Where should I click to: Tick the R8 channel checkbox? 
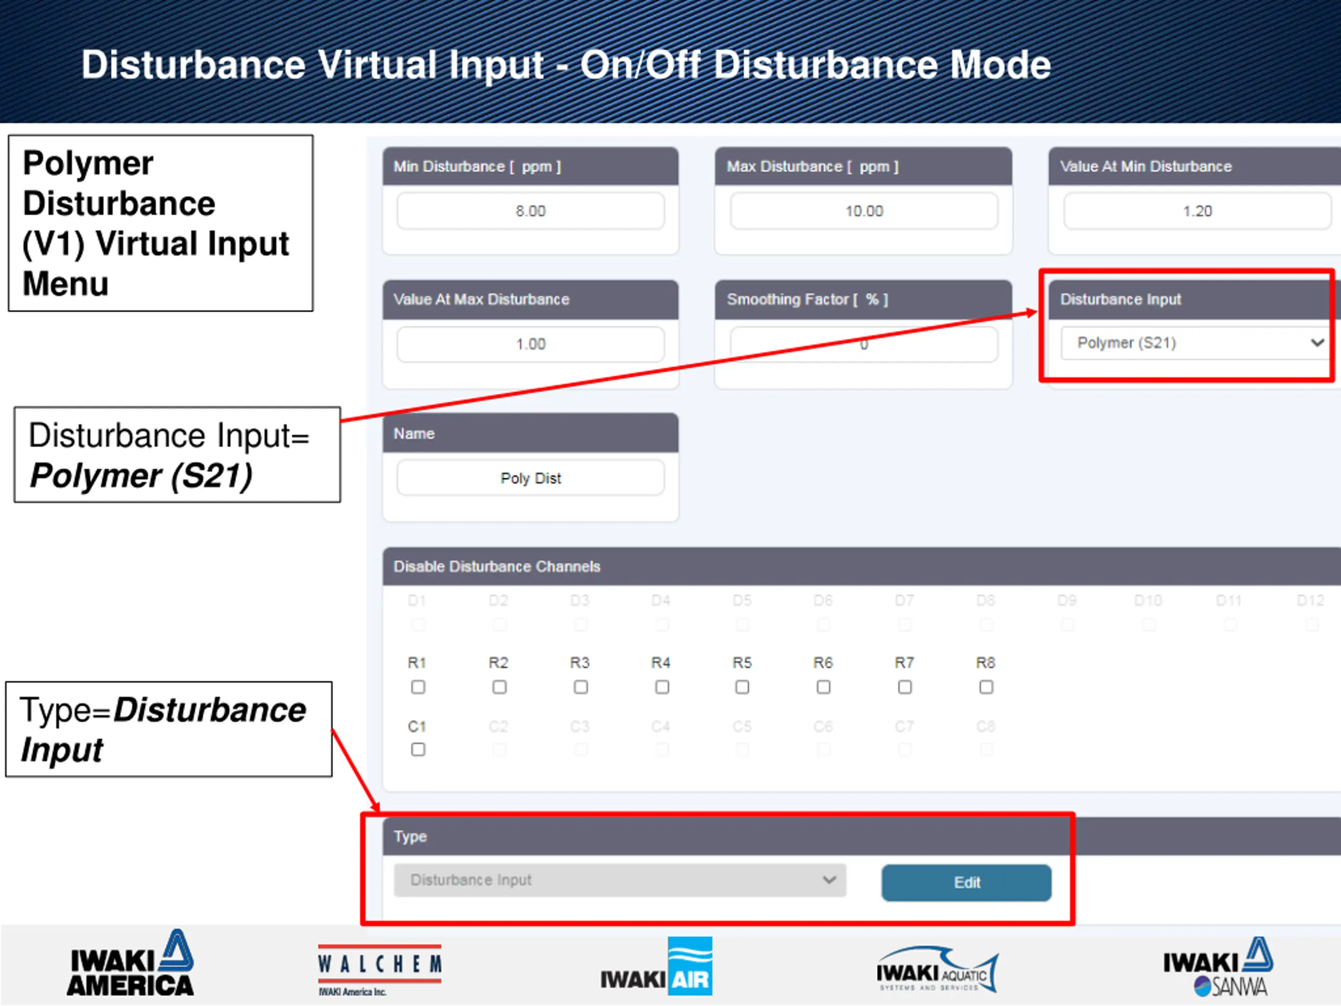coord(986,687)
